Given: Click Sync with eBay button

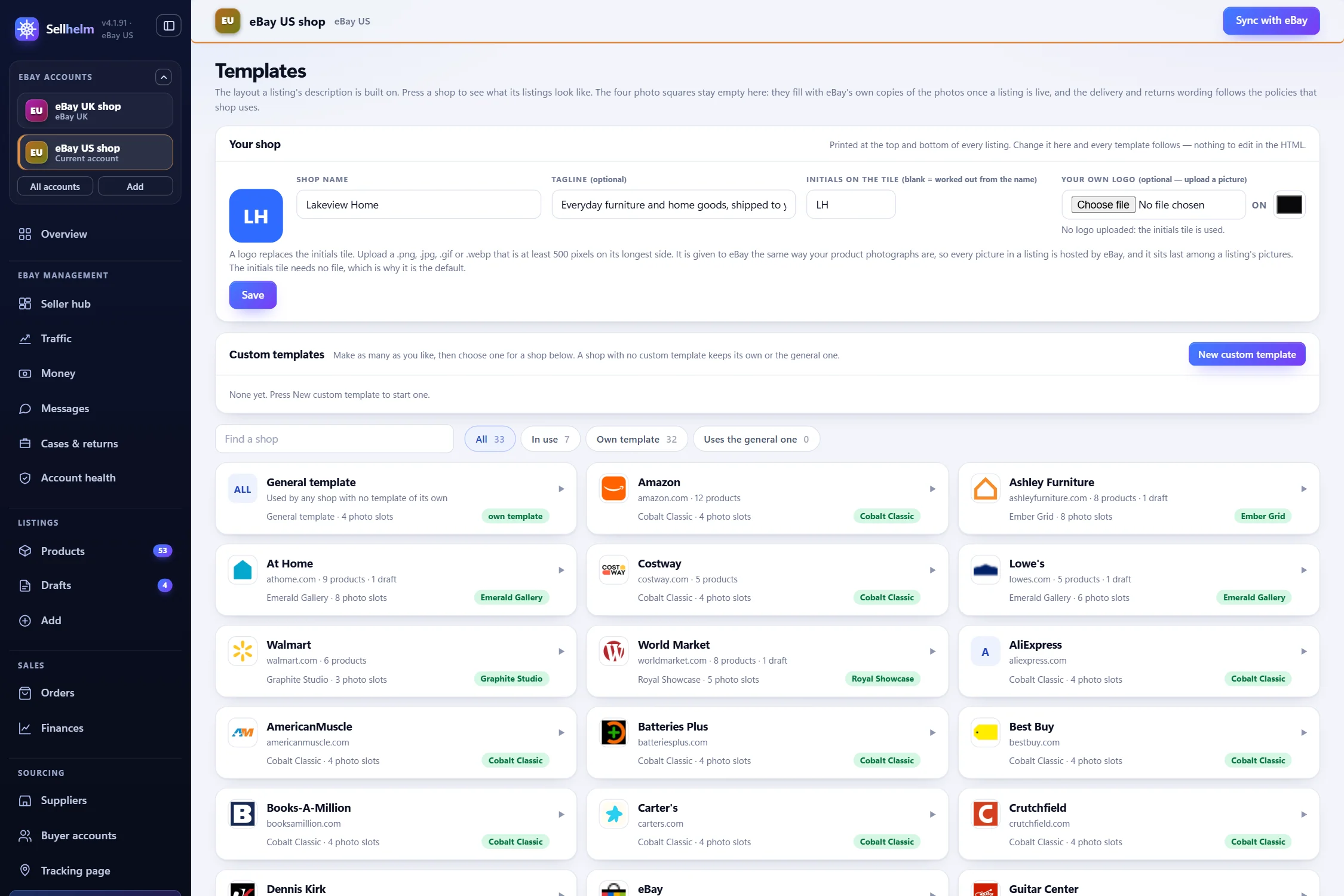Looking at the screenshot, I should (x=1271, y=20).
